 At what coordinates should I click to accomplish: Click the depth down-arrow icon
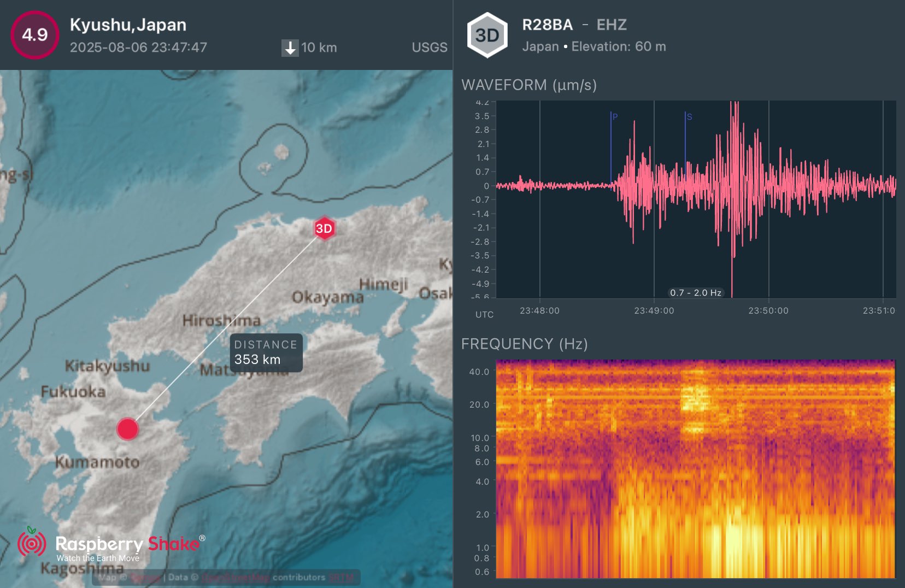(x=290, y=48)
